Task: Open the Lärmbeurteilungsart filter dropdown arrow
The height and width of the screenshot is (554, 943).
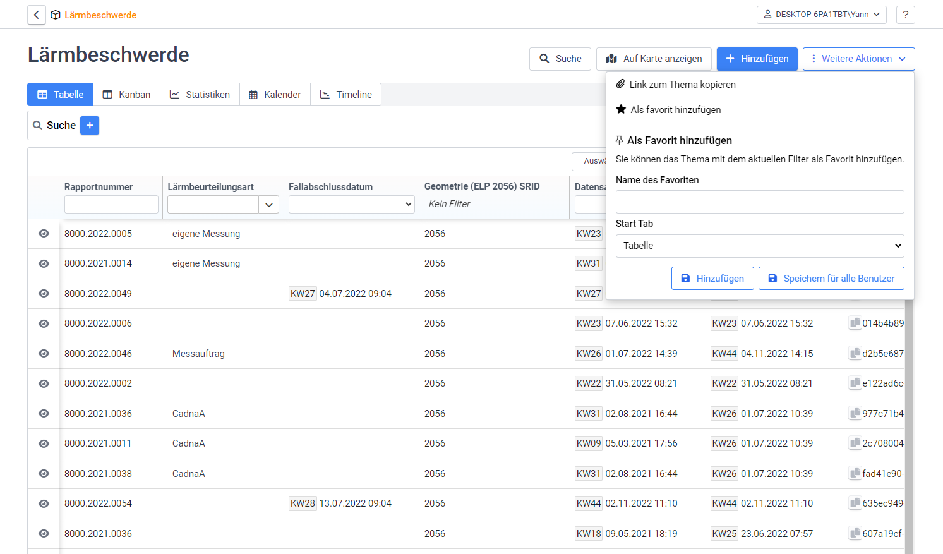Action: tap(269, 205)
